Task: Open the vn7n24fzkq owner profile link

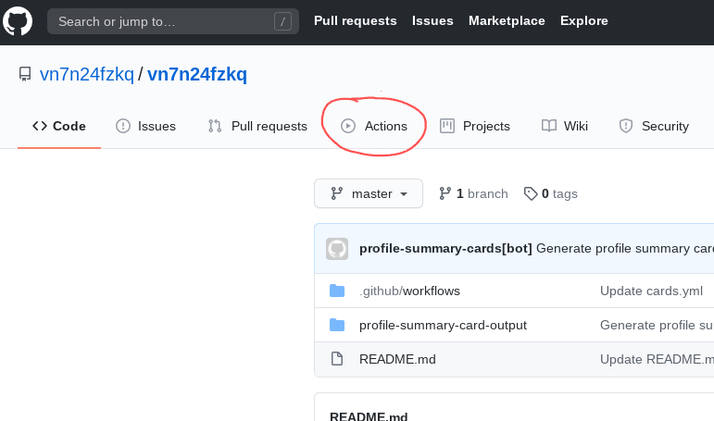Action: coord(86,75)
